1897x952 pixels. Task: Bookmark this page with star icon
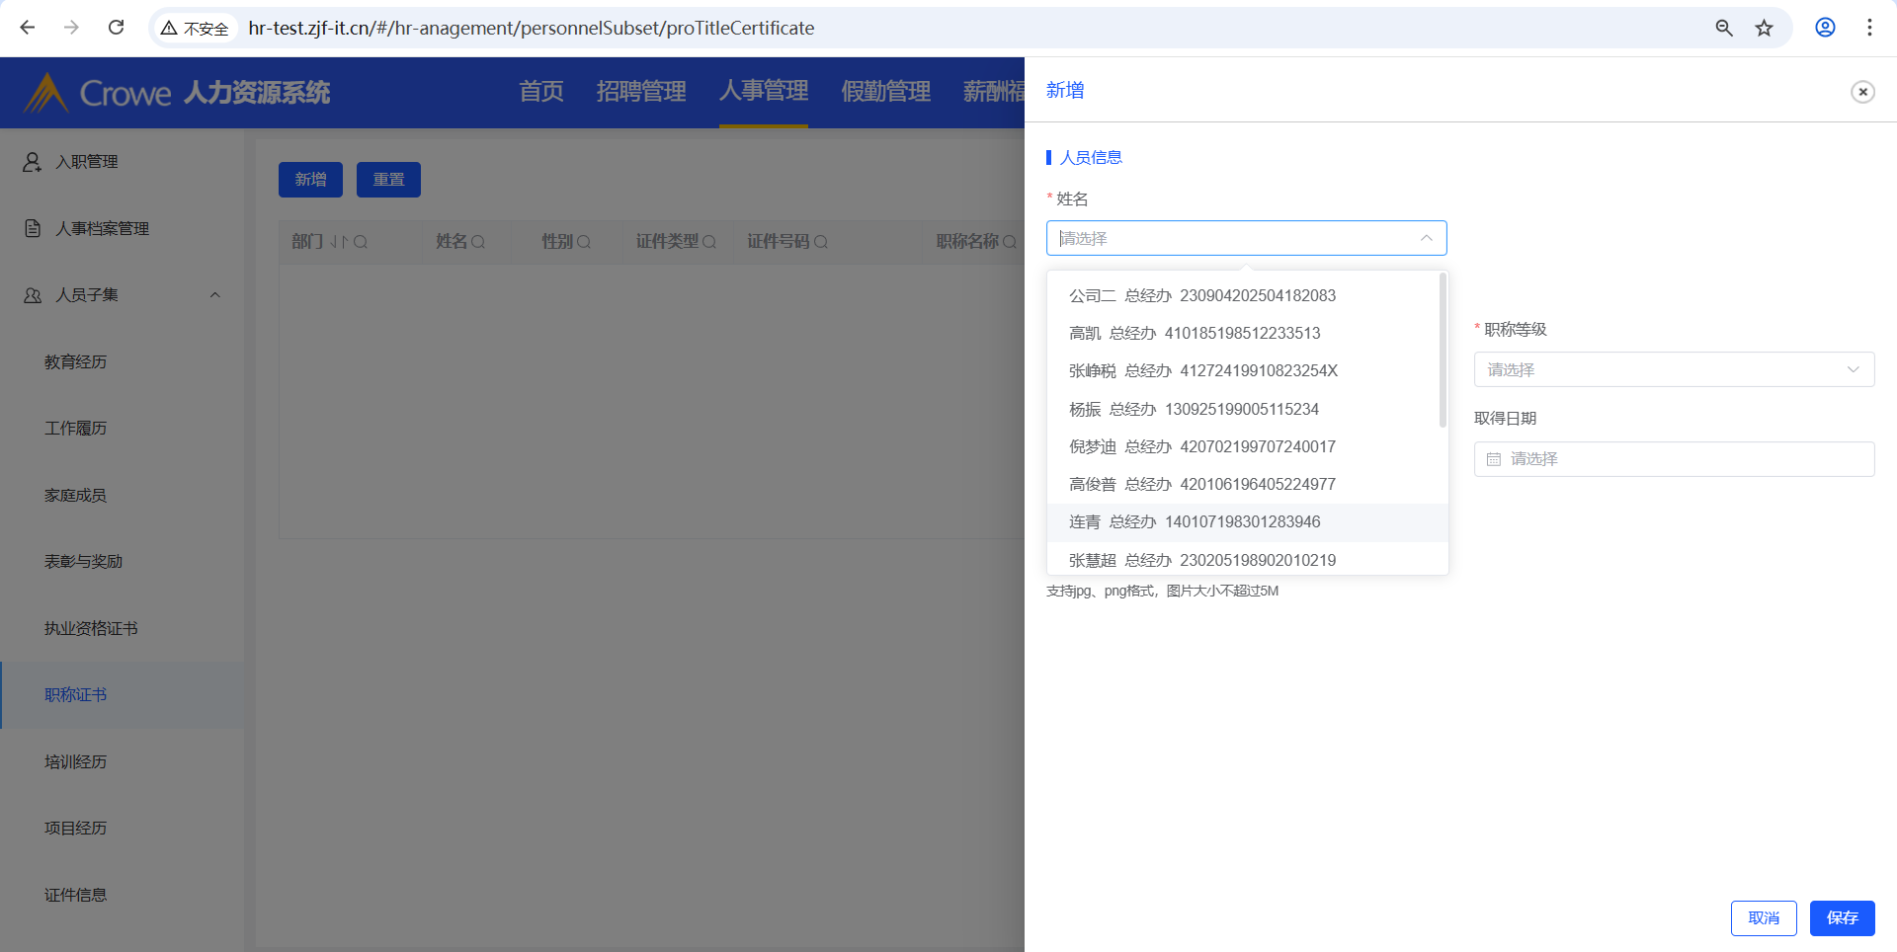(x=1764, y=28)
